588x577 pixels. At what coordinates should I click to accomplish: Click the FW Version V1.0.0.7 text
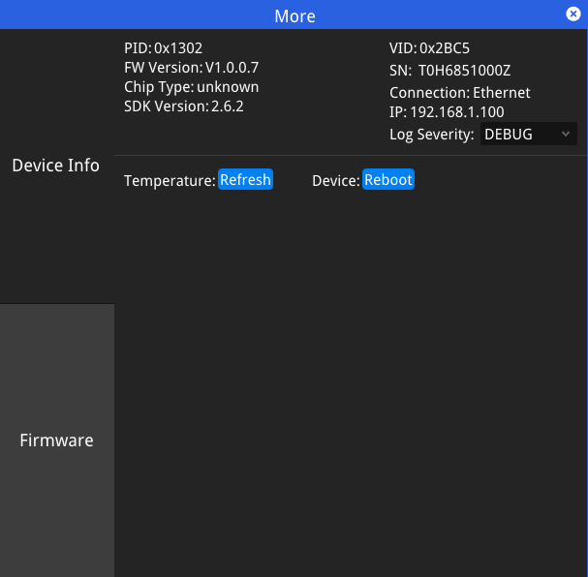pos(232,68)
